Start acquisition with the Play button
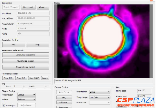Viewport: 156px width, 109px height. point(14,45)
